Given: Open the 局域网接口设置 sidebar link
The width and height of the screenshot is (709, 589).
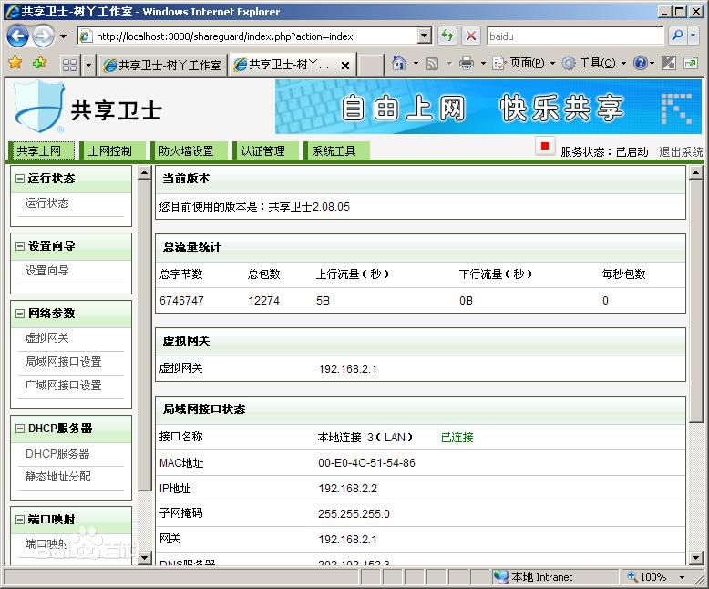Looking at the screenshot, I should click(63, 362).
